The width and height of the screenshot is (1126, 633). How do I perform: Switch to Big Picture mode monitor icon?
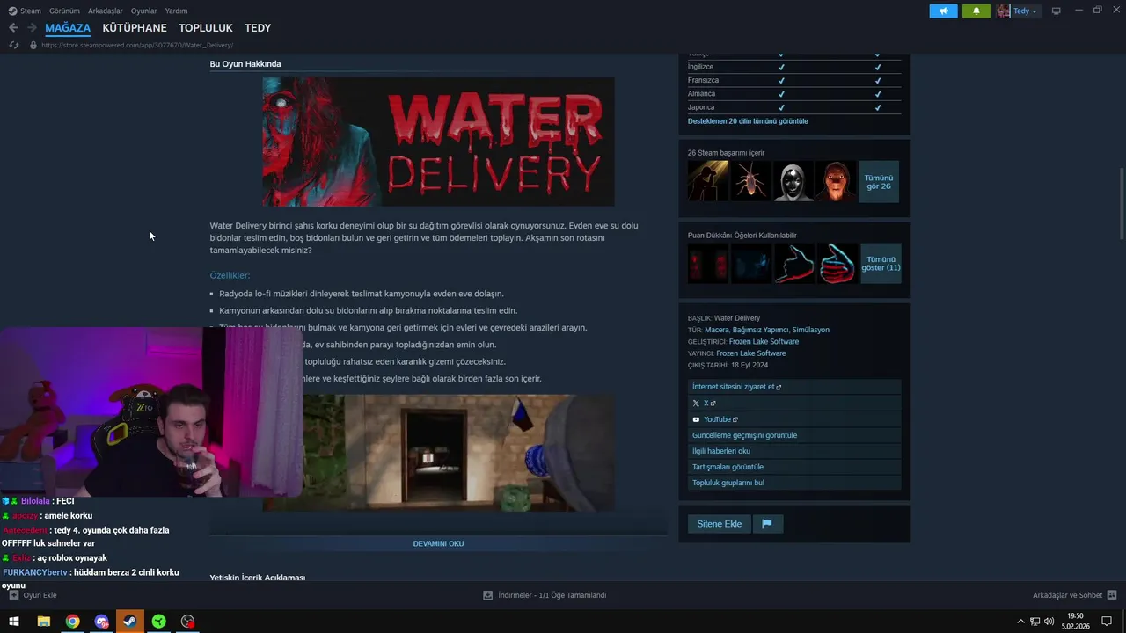click(x=1057, y=11)
